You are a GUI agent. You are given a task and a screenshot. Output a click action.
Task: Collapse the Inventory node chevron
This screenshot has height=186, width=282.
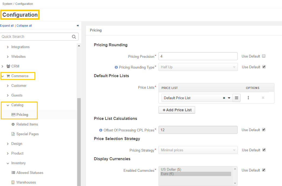(8, 163)
